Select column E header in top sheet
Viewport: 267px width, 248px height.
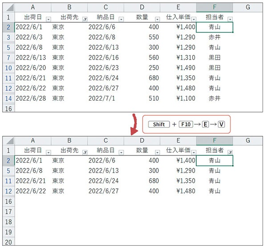(x=178, y=7)
